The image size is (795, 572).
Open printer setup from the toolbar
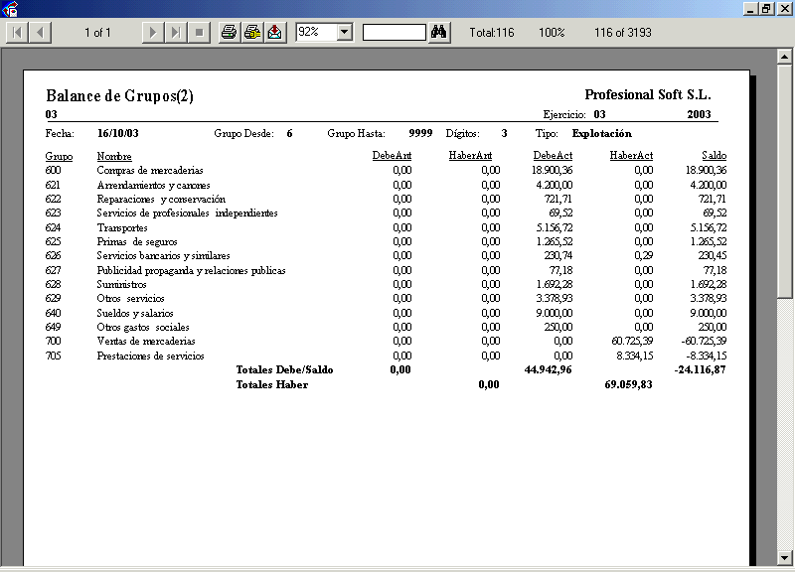[251, 33]
